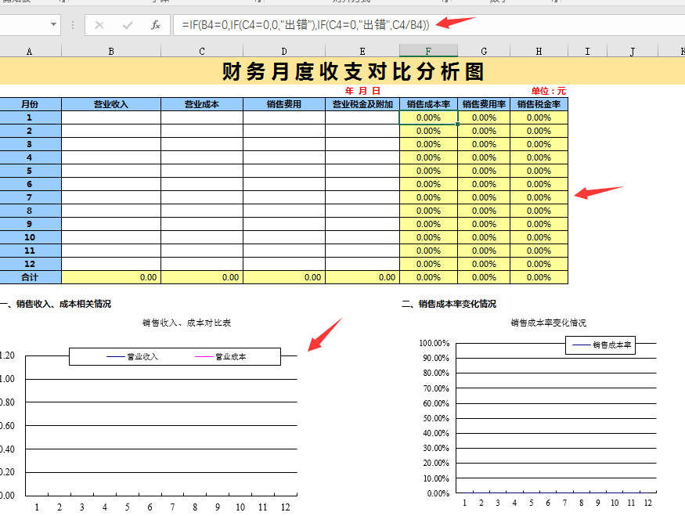This screenshot has height=516, width=685.
Task: Click 营业收入 legend entry in left chart
Action: pos(132,356)
